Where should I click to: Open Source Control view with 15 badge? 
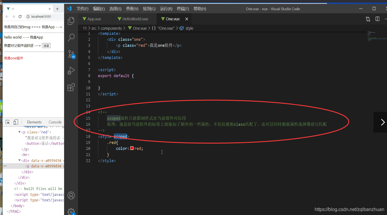(71, 54)
